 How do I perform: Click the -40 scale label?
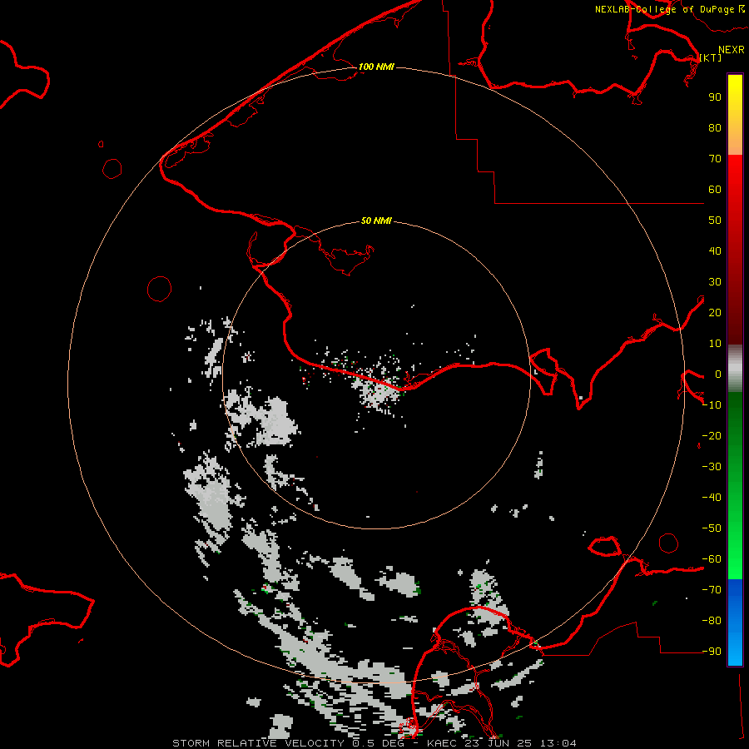[x=712, y=498]
